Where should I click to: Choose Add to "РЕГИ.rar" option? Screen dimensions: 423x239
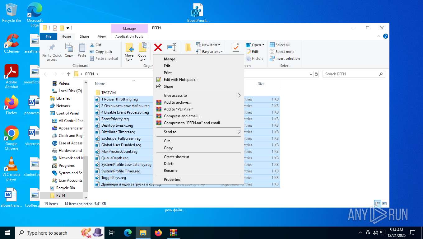point(198,109)
